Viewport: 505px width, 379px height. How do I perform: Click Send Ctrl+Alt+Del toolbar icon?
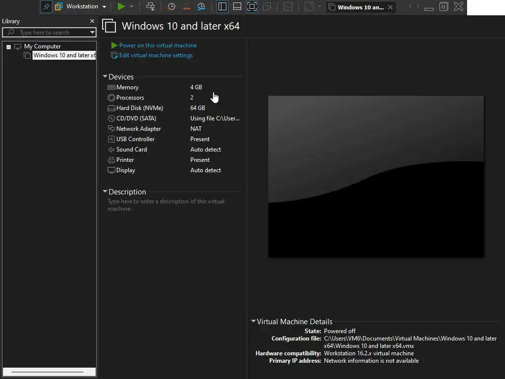tap(150, 6)
